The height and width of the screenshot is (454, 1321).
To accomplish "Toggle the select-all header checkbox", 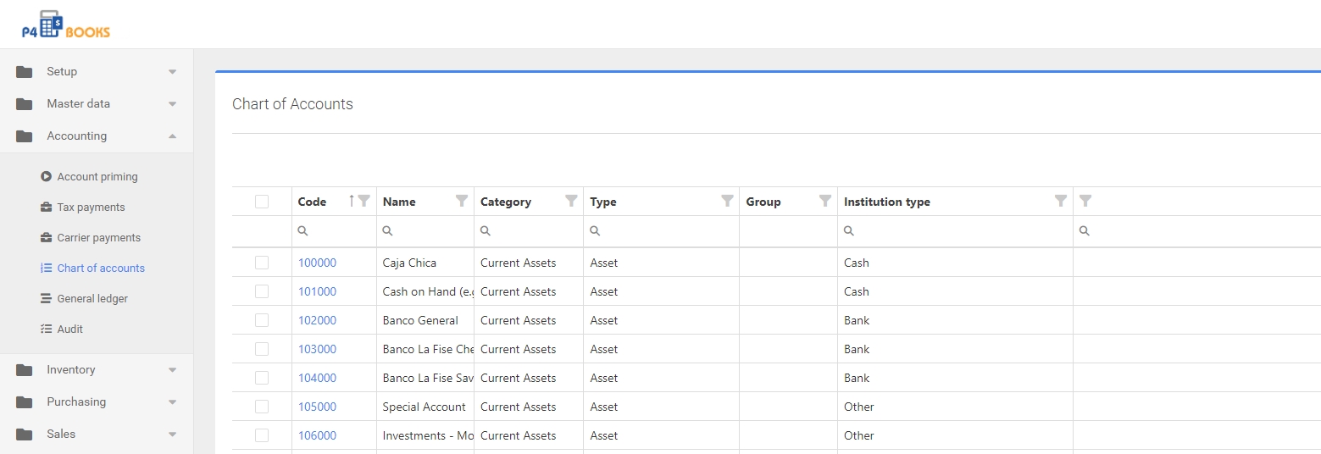I will click(262, 202).
